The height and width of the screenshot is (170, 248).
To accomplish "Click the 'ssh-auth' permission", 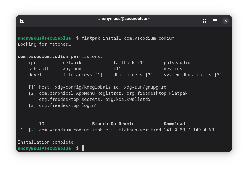I will point(39,69).
